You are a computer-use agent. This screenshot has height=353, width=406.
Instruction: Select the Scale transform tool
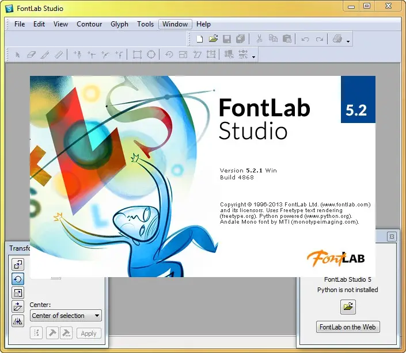pos(183,55)
